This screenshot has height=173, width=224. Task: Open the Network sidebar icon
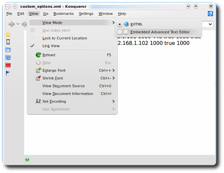click(x=8, y=58)
